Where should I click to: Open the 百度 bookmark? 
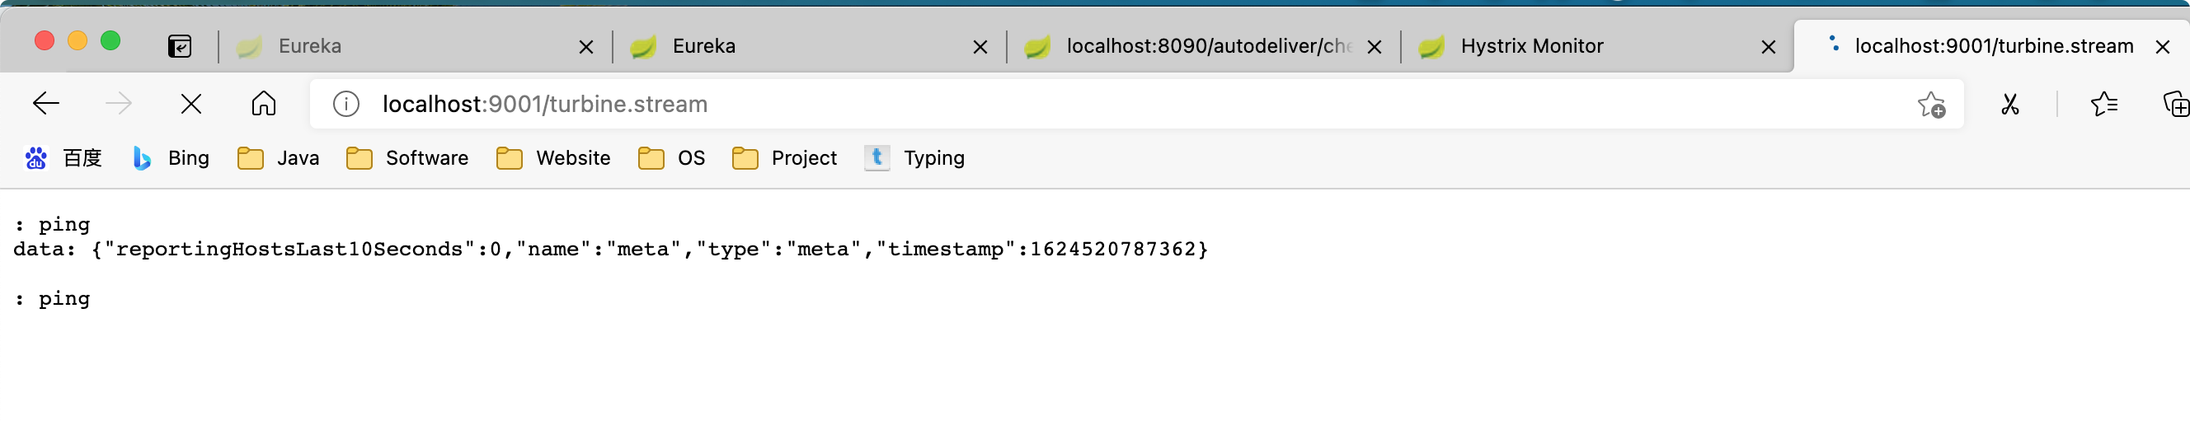coord(63,158)
